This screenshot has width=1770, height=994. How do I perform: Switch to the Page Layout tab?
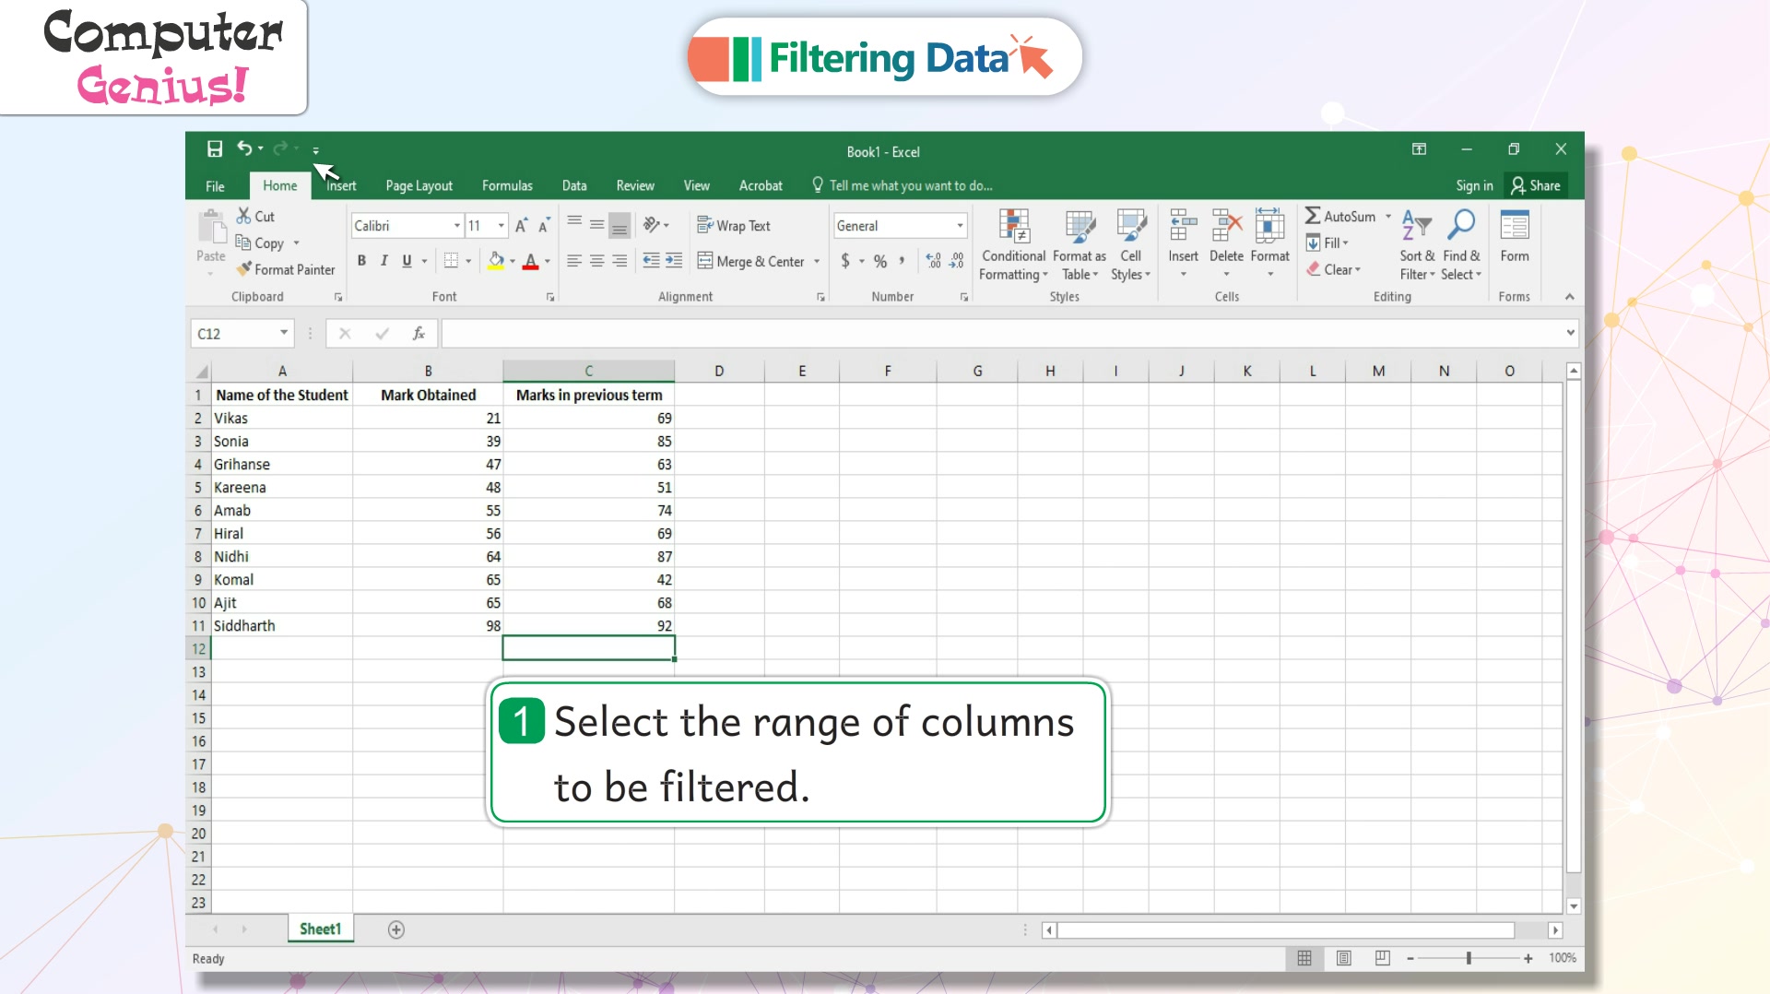[x=419, y=185]
